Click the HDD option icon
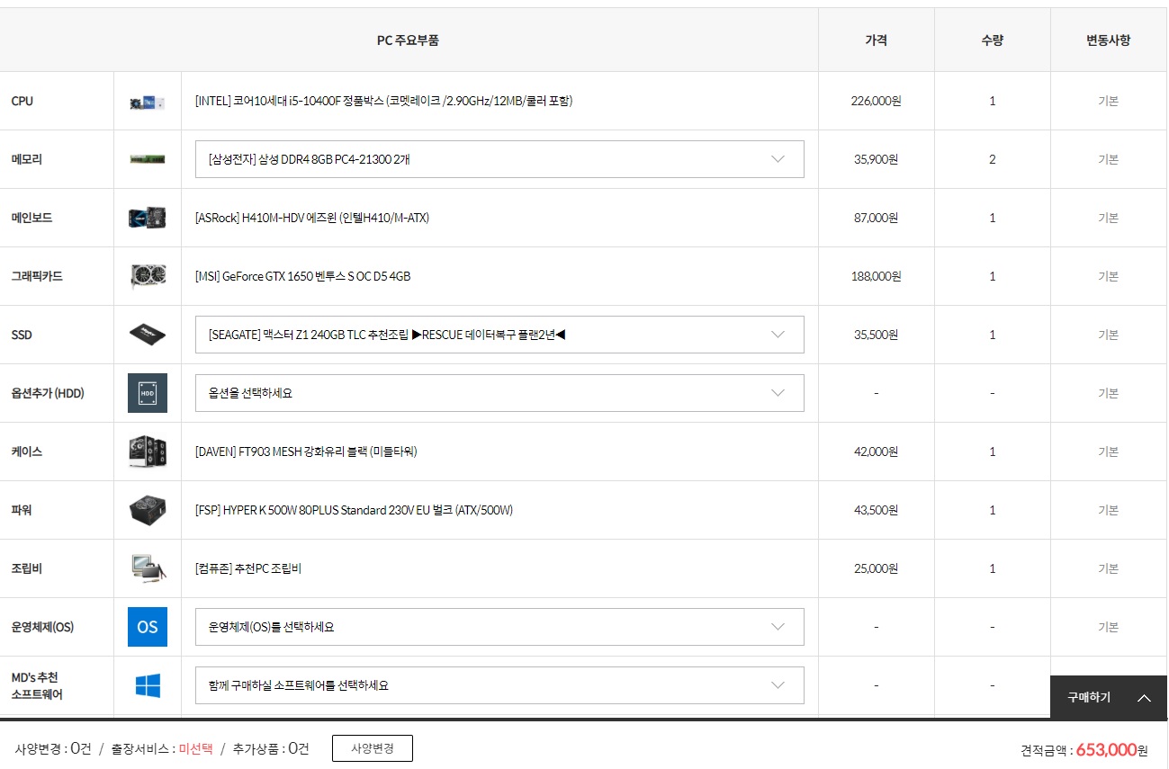Screen dimensions: 1169x769 148,393
